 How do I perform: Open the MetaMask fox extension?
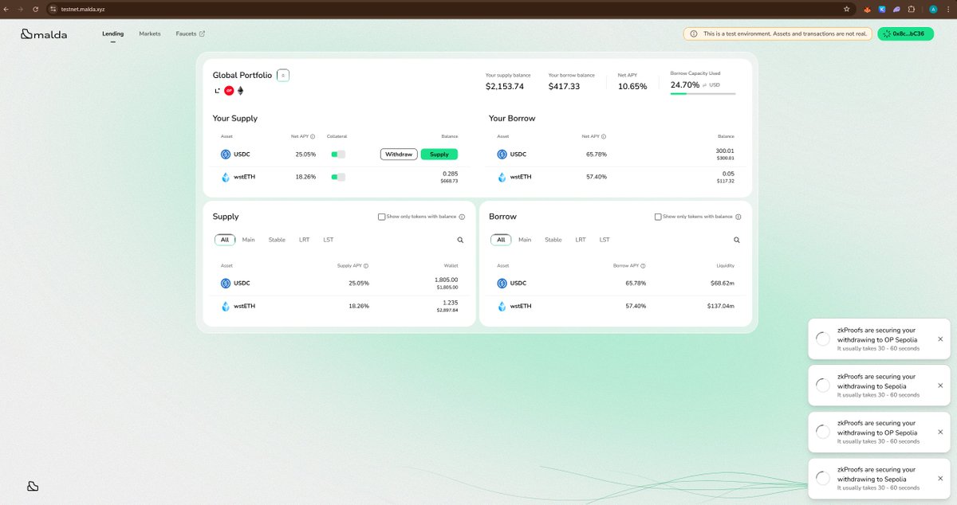click(868, 9)
